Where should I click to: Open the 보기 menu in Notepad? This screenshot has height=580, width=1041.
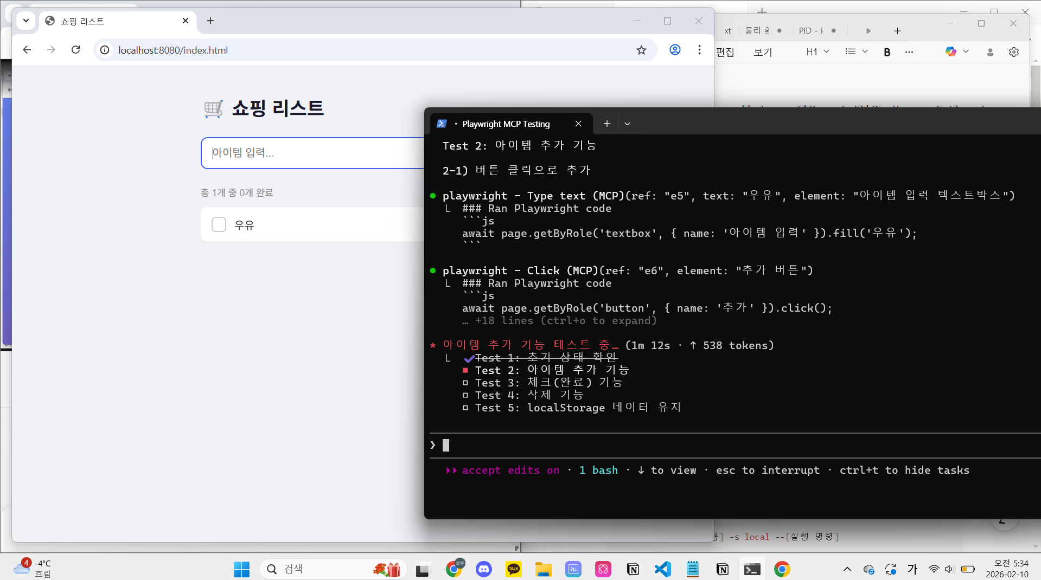(x=763, y=52)
